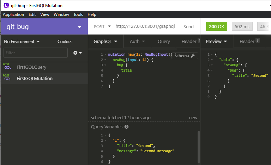
Task: Expand the No Environment dropdown
Action: [22, 42]
